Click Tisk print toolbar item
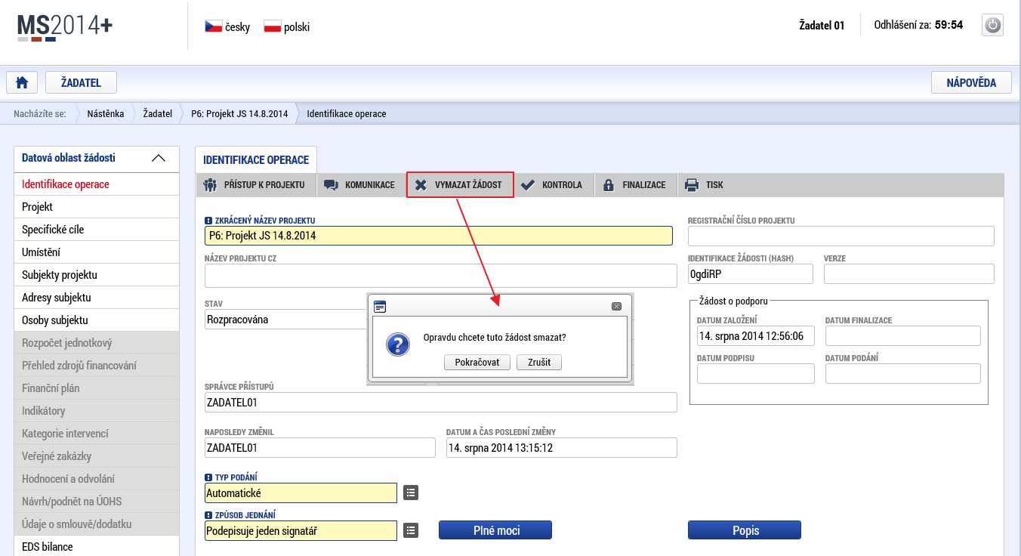Image resolution: width=1021 pixels, height=556 pixels. point(705,185)
